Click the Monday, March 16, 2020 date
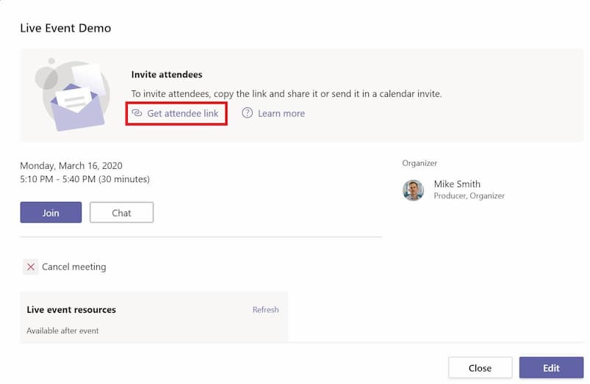This screenshot has height=384, width=590. [71, 165]
